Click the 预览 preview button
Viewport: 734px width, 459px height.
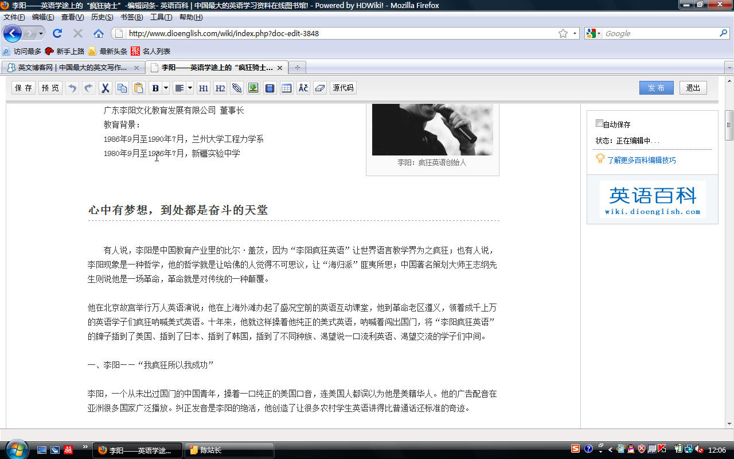click(50, 88)
